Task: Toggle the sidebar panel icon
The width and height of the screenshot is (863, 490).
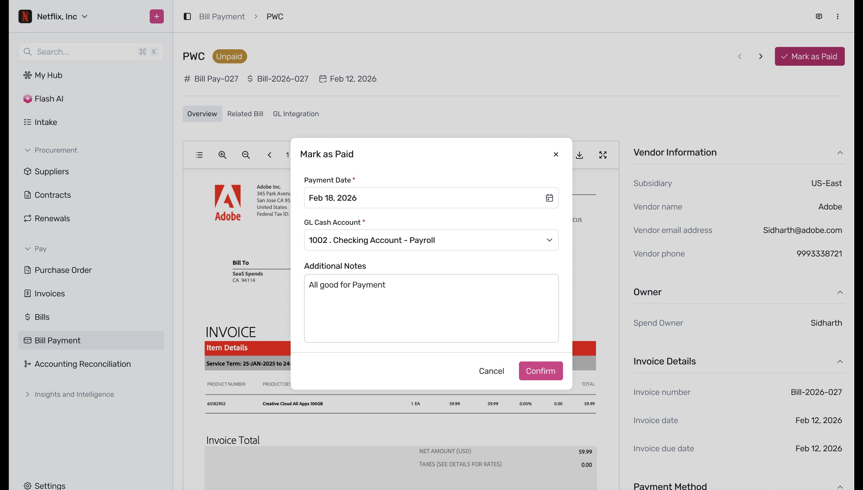Action: pos(187,16)
